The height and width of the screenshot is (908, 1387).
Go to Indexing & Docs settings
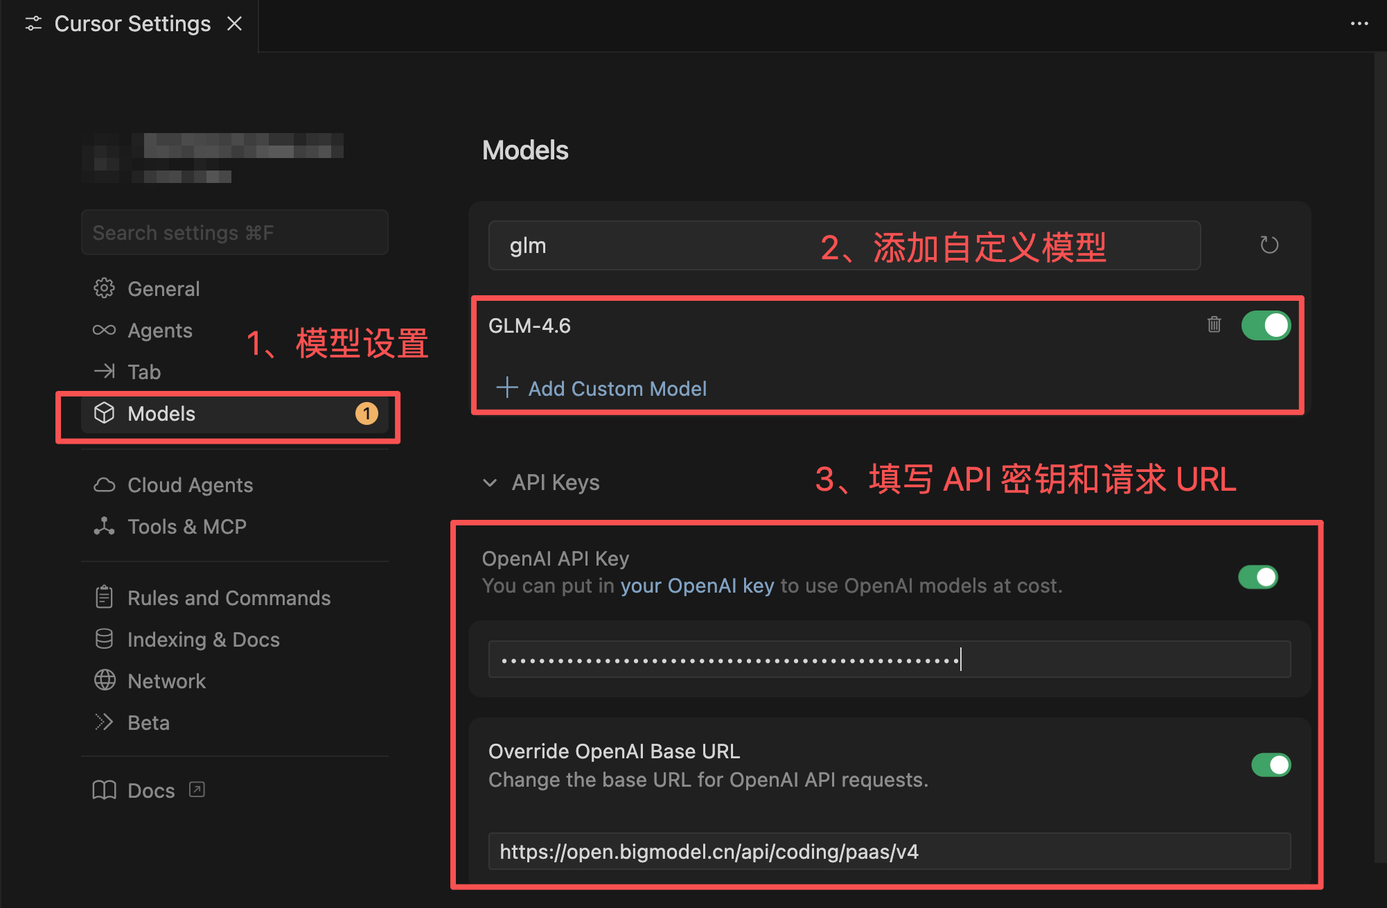click(203, 639)
